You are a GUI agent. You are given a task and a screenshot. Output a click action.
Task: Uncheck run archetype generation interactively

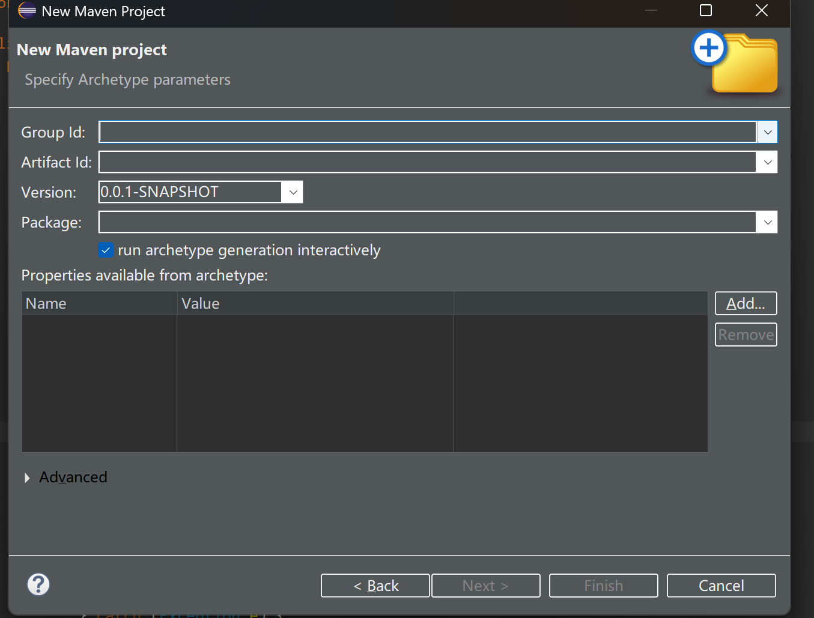(x=106, y=250)
